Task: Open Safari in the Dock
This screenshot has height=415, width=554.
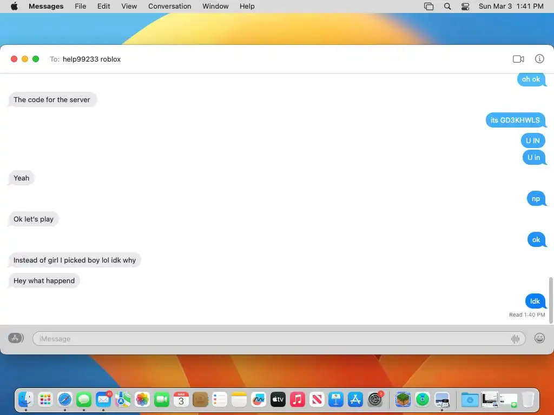Action: [65, 400]
